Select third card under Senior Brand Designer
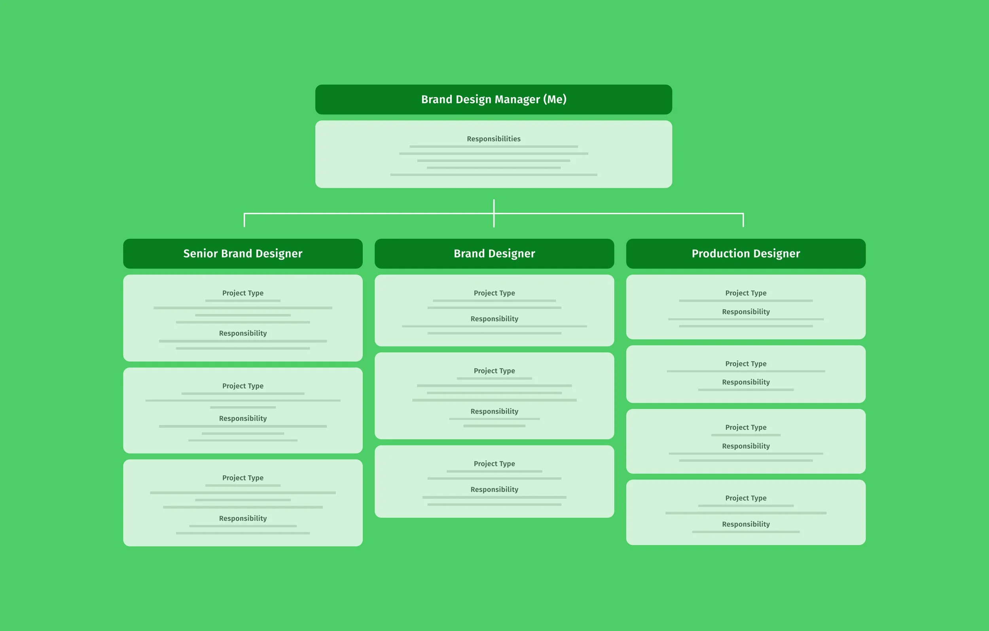This screenshot has width=989, height=631. [243, 503]
